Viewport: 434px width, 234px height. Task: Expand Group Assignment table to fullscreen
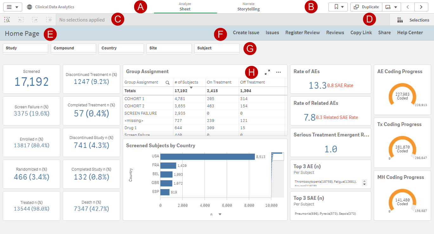(267, 72)
